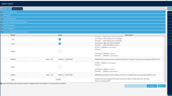This screenshot has width=172, height=96.
Task: Expand User Configuration section
Action: (x=83, y=19)
